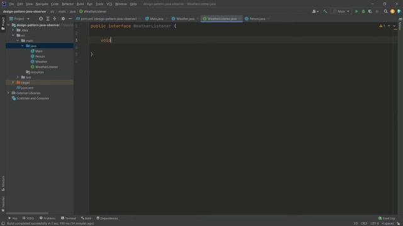Viewport: 403px width, 226px height.
Task: Start debugging with the bug icon
Action: coord(363,11)
